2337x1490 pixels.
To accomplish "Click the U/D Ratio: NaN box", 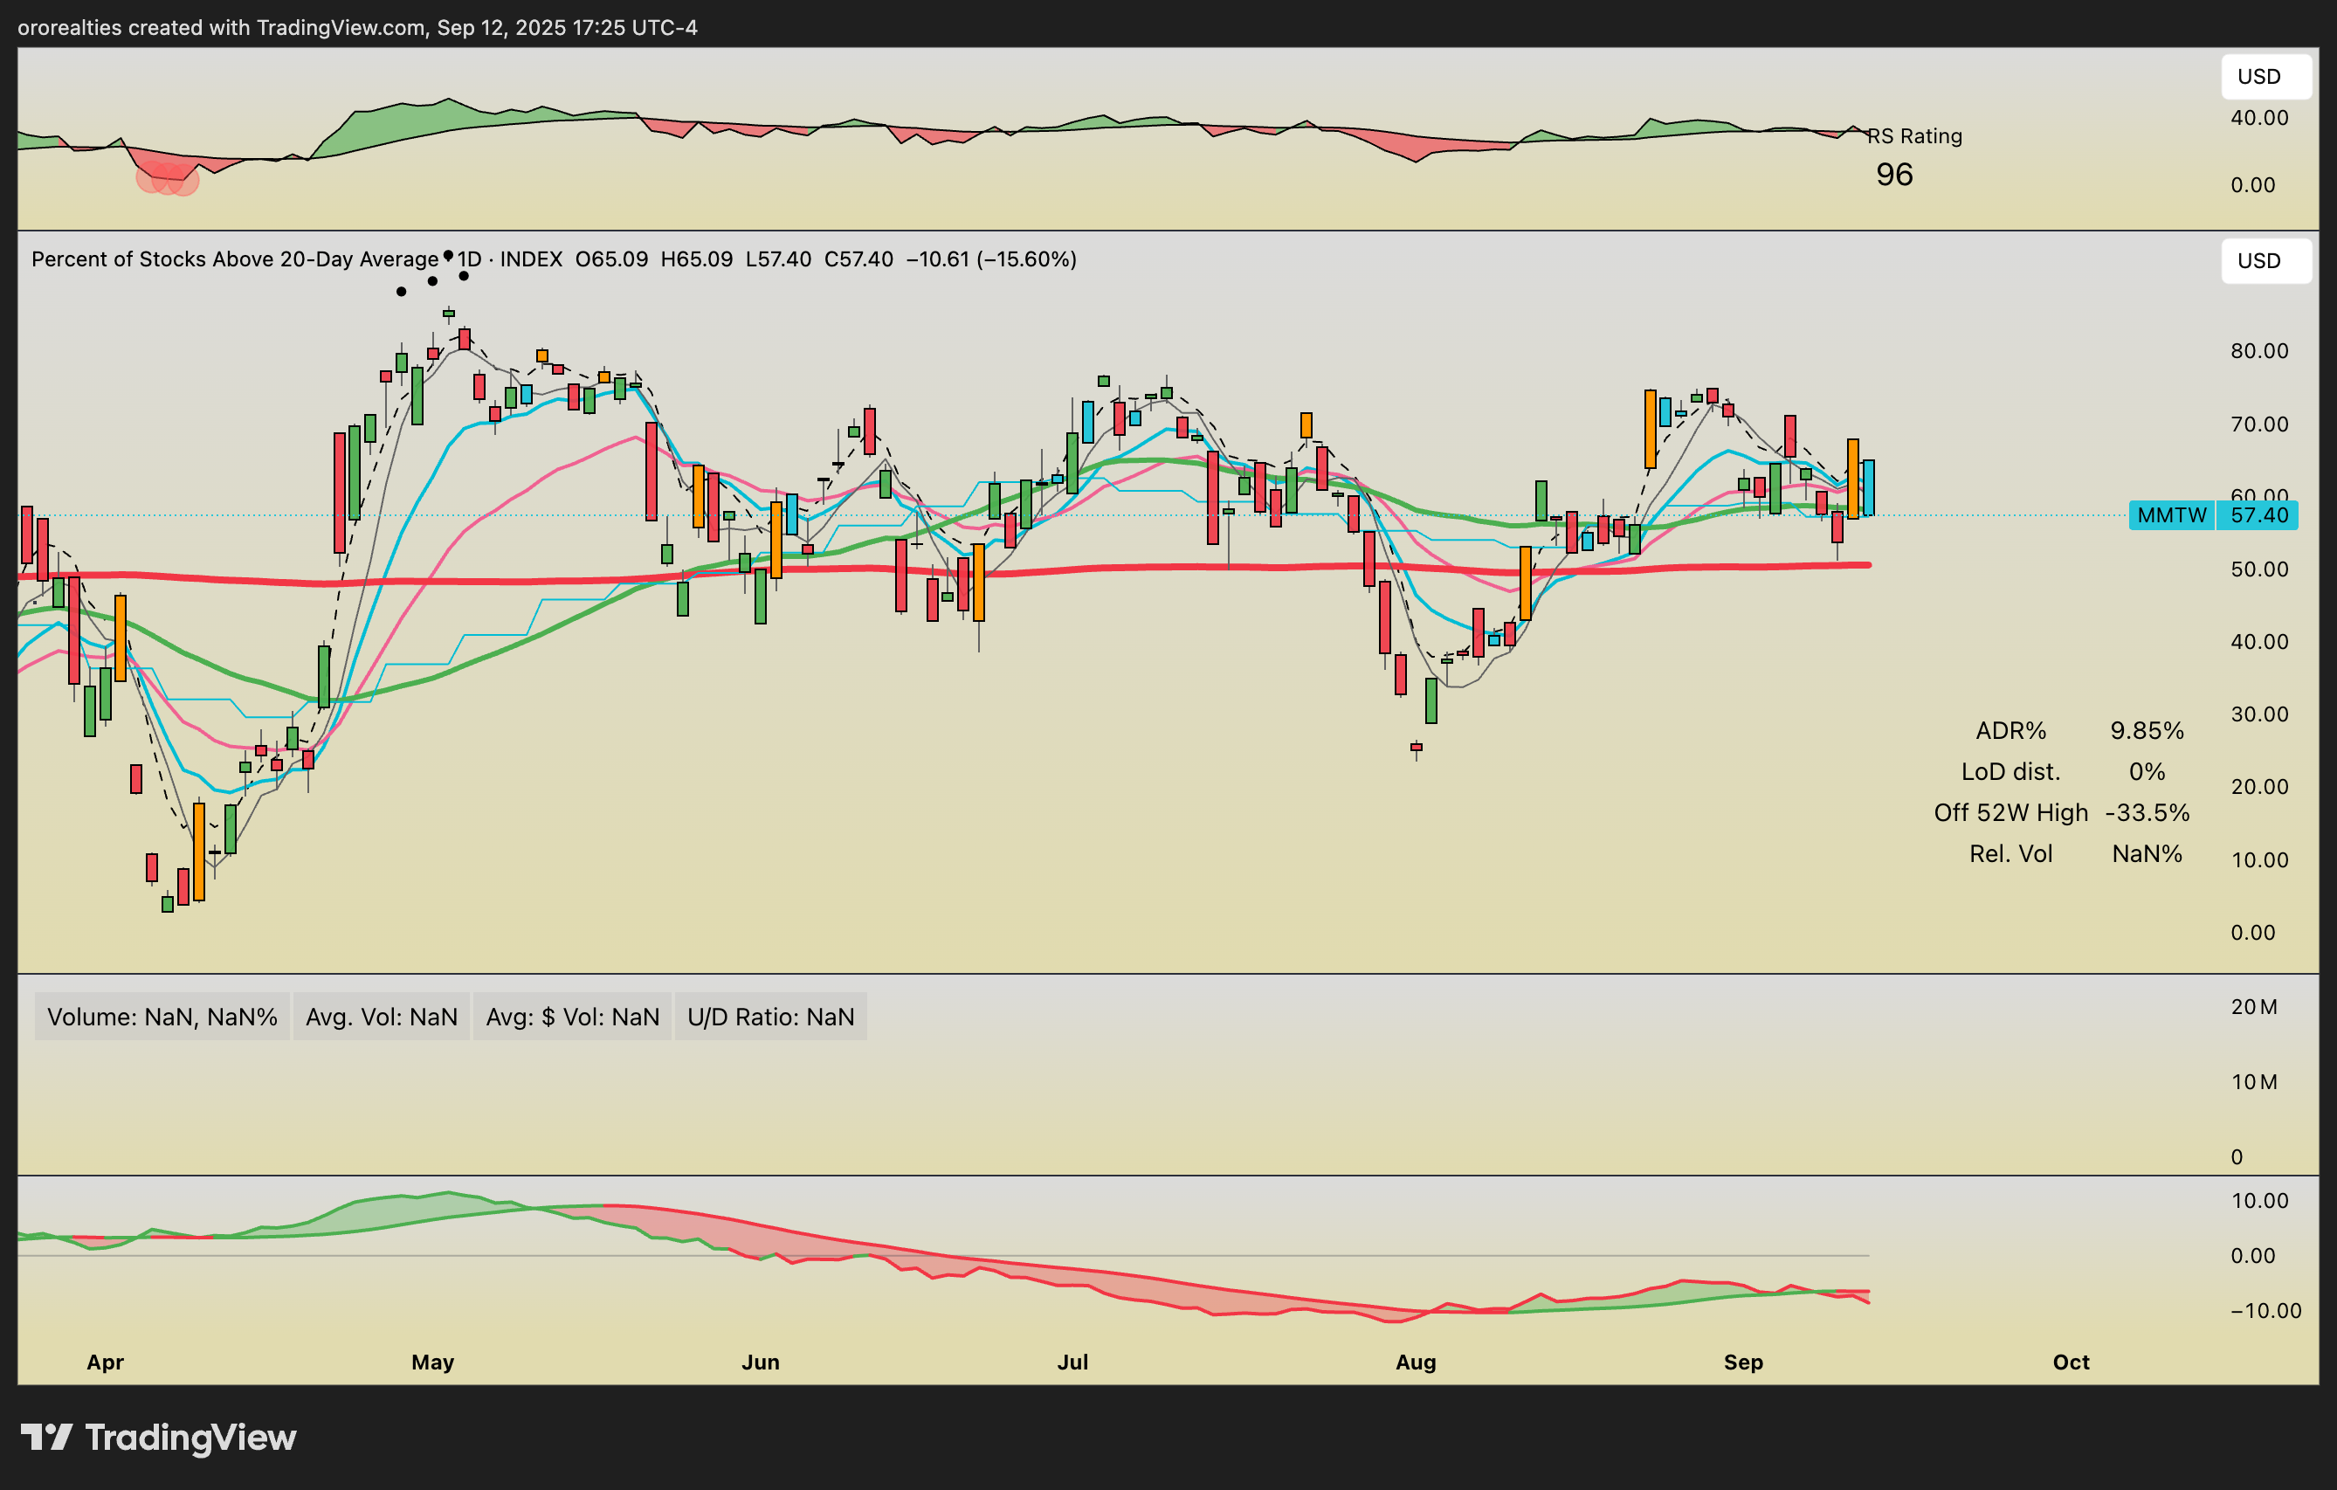I will [x=770, y=1017].
